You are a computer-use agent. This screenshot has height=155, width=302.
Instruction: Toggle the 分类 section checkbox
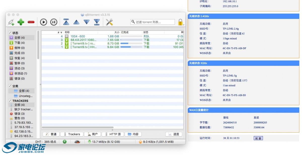(x=10, y=86)
